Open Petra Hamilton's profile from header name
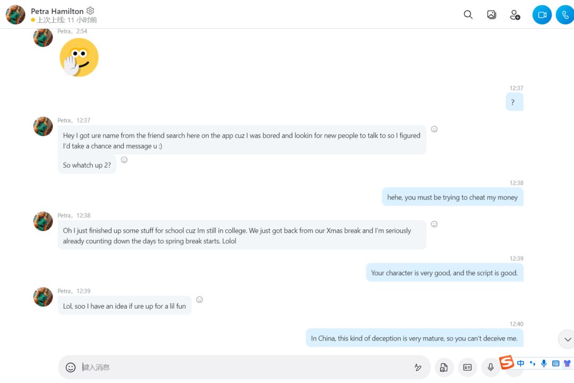574x383 pixels. 57,11
